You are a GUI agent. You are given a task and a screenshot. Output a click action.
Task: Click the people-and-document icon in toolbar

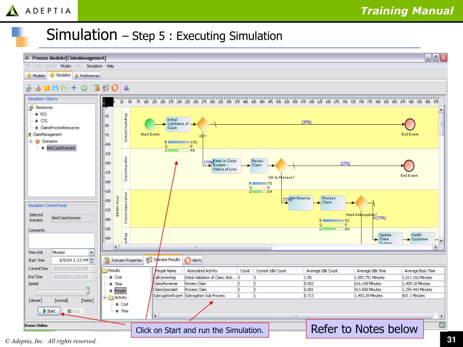point(28,88)
